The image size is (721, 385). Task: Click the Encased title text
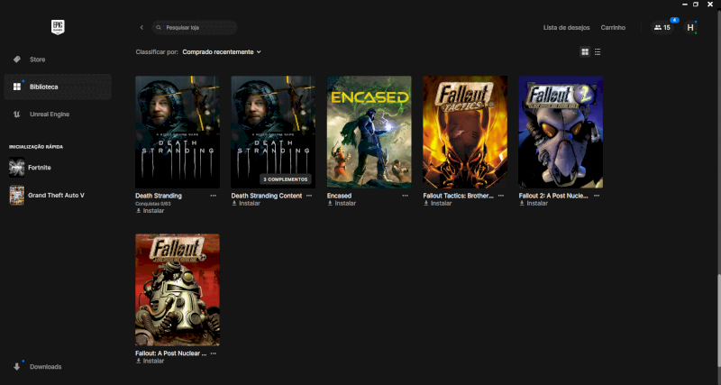click(340, 196)
